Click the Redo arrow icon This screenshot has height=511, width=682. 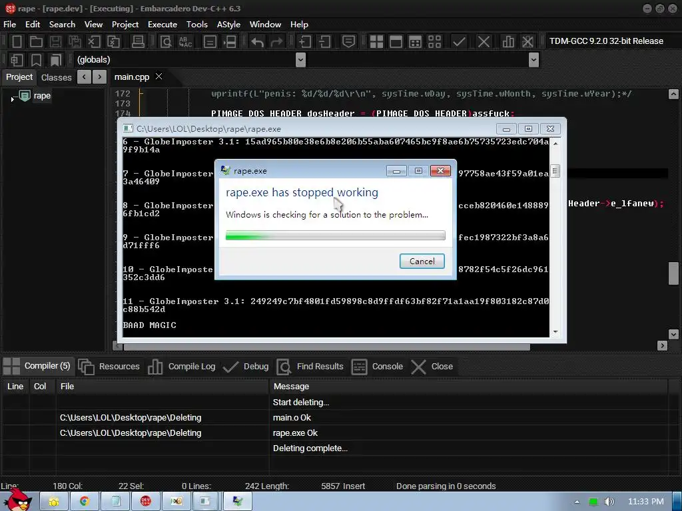pos(276,42)
